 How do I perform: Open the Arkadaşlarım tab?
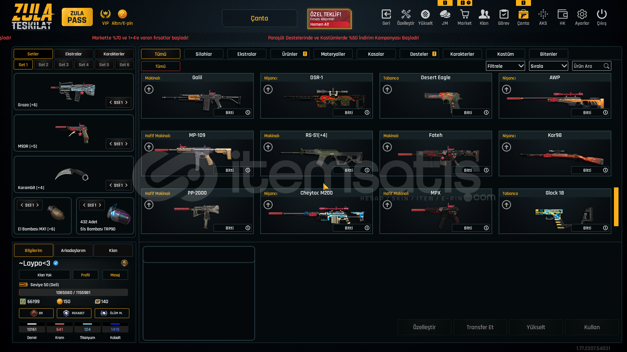tap(73, 250)
